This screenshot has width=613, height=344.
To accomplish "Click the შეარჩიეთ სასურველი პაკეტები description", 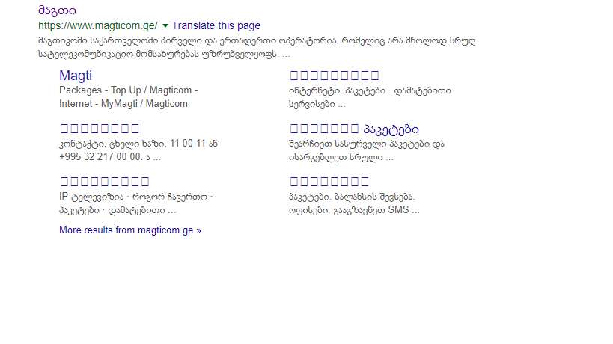I will (x=367, y=150).
